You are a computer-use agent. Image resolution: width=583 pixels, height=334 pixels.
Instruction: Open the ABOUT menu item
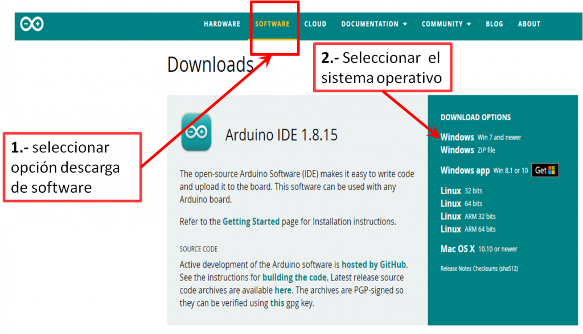529,24
